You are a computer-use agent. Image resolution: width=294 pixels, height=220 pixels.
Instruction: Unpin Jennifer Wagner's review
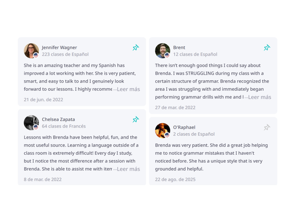tap(136, 48)
